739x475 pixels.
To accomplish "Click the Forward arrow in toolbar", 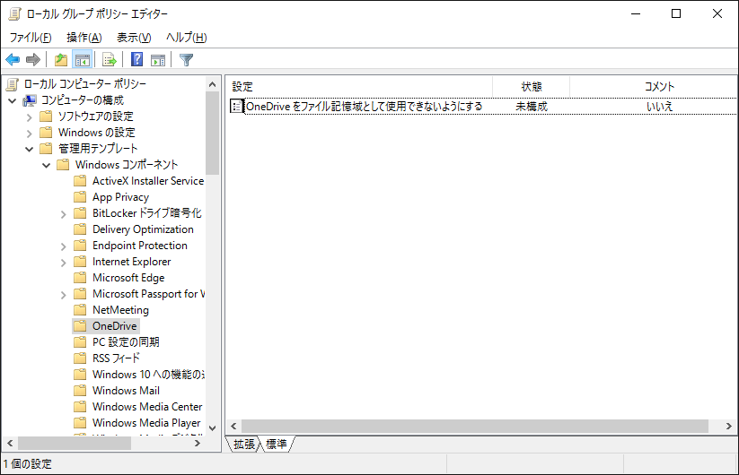I will tap(33, 60).
